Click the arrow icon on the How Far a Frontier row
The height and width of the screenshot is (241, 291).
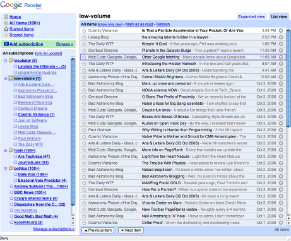click(281, 189)
